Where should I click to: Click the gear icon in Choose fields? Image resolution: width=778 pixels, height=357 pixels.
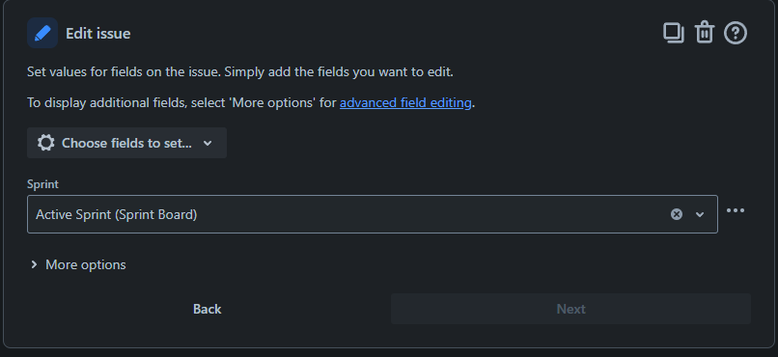pyautogui.click(x=45, y=143)
